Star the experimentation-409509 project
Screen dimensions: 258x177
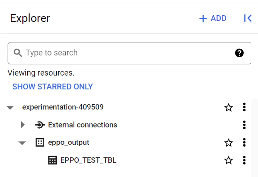(228, 107)
